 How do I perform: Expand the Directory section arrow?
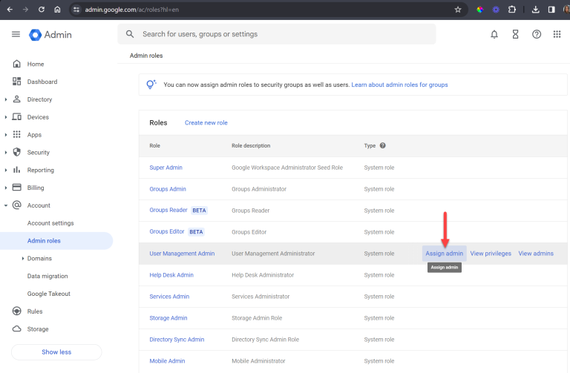6,99
